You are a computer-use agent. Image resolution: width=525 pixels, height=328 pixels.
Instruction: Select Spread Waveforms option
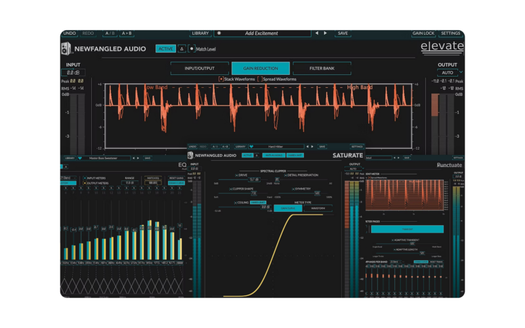tap(260, 79)
